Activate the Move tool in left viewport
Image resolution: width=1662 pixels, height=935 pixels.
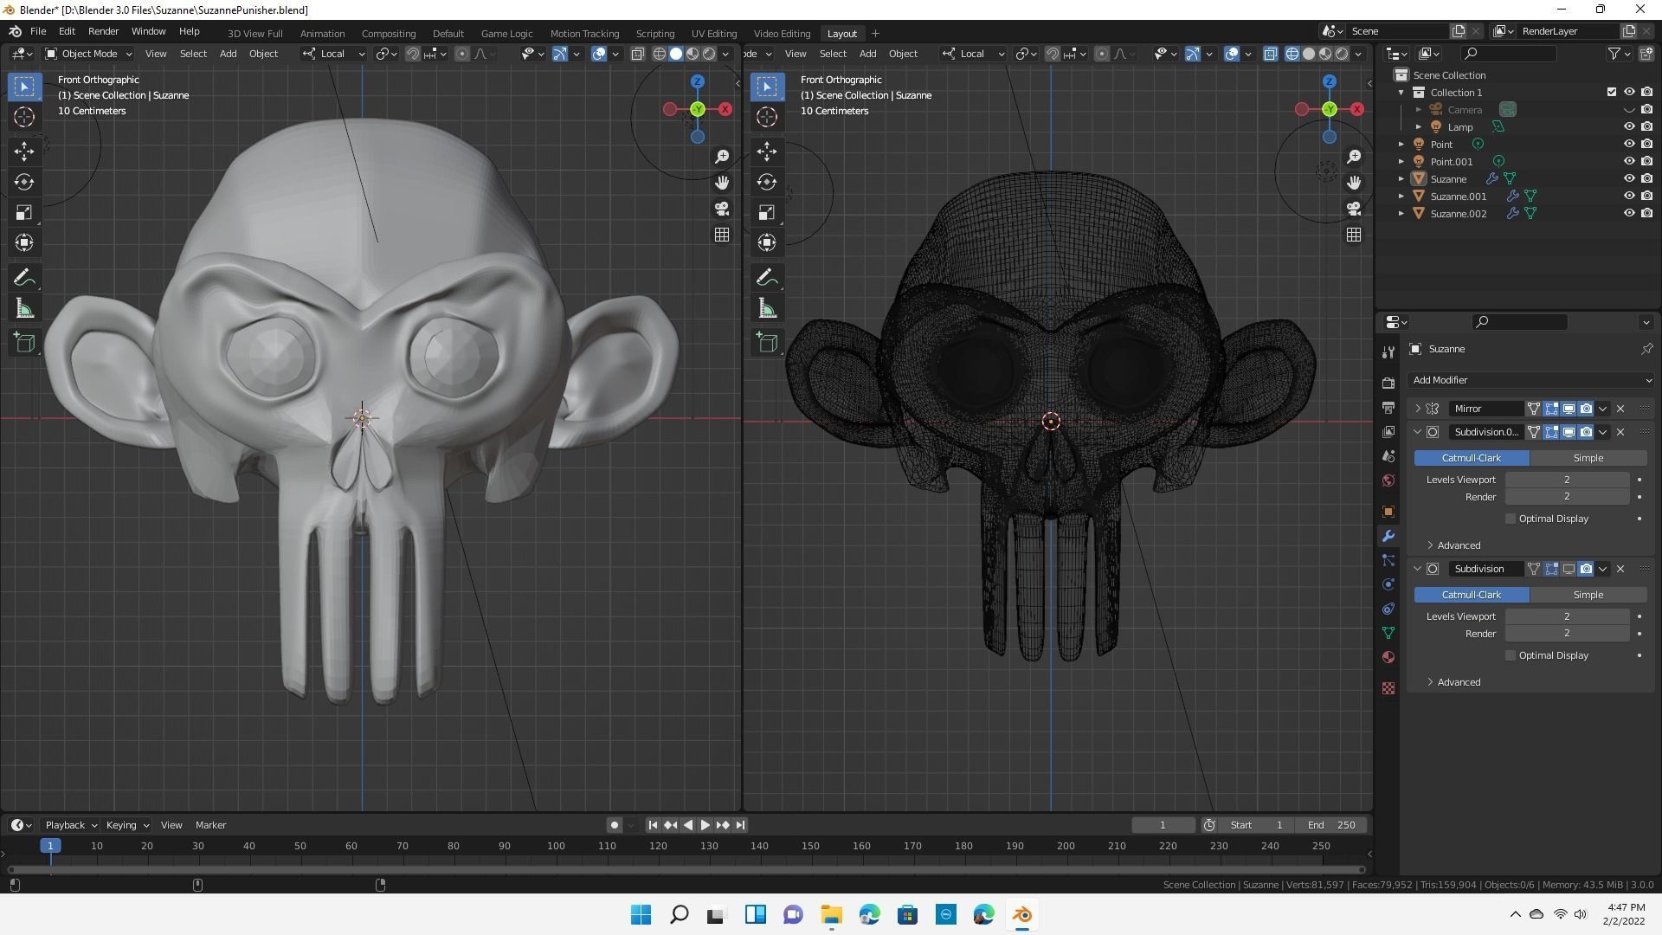pyautogui.click(x=24, y=152)
